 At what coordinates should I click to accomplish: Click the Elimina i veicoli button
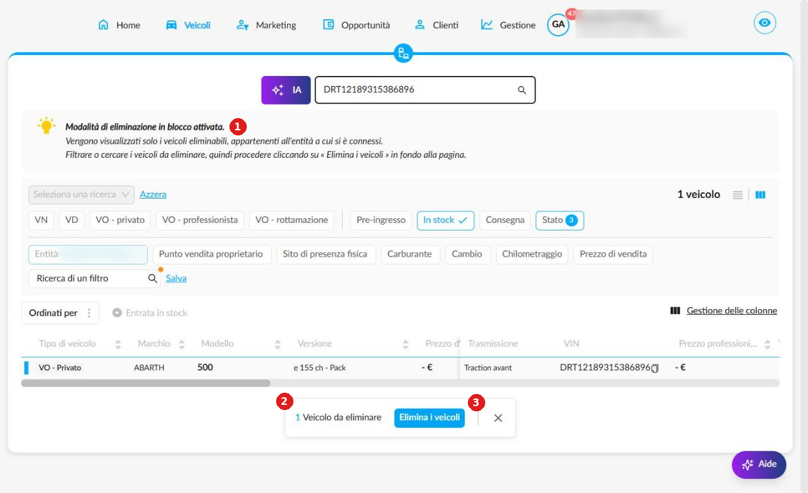430,418
